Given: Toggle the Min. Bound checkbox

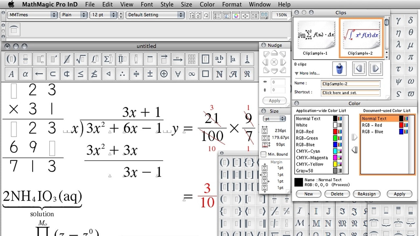Looking at the screenshot, I should tap(263, 154).
